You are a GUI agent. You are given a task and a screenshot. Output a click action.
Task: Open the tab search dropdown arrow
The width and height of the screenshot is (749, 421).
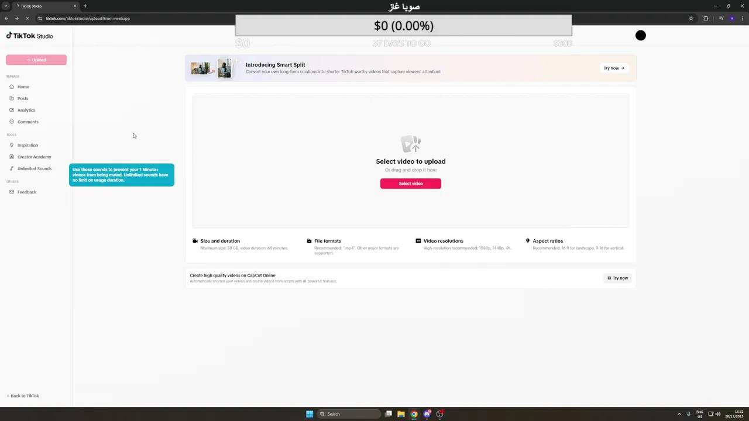(x=6, y=6)
